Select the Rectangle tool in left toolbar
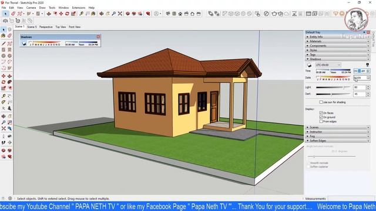The image size is (376, 211). [4, 50]
